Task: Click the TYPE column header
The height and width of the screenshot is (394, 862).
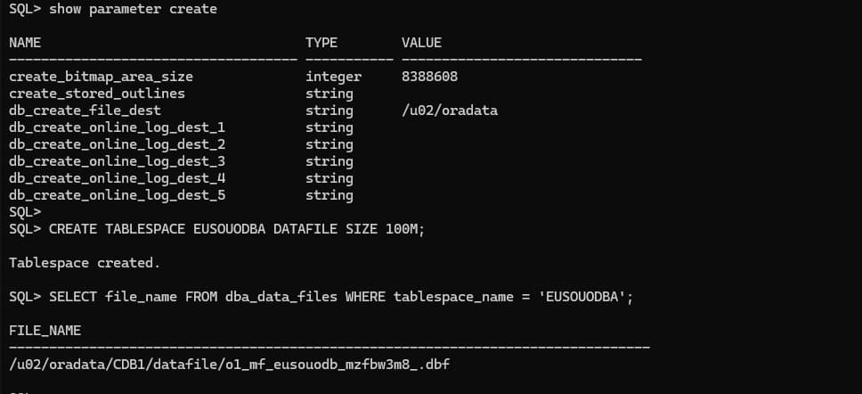Action: pos(321,42)
